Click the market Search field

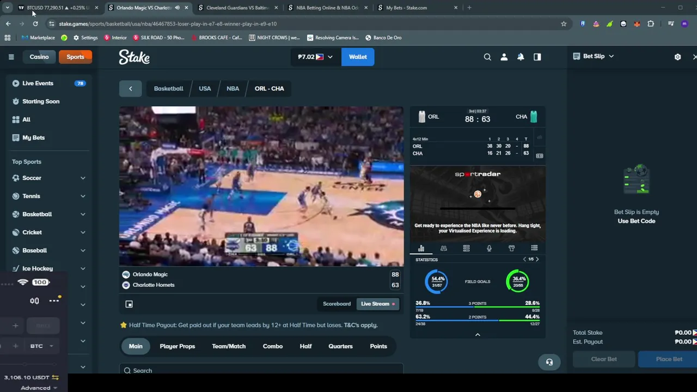pos(261,370)
